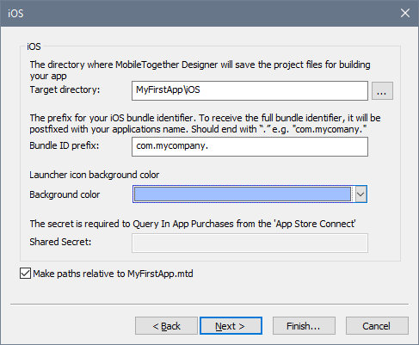Click the 'Launcher icon background color' heading
This screenshot has width=419, height=345.
(x=95, y=175)
